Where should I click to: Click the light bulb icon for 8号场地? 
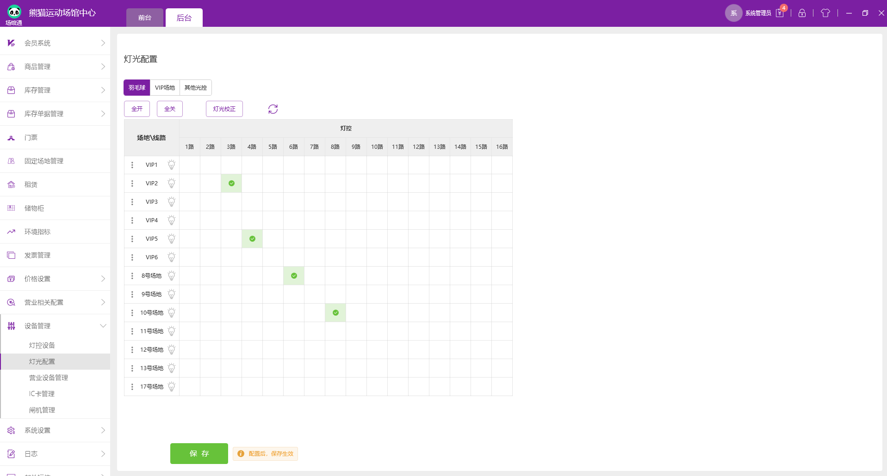tap(172, 276)
